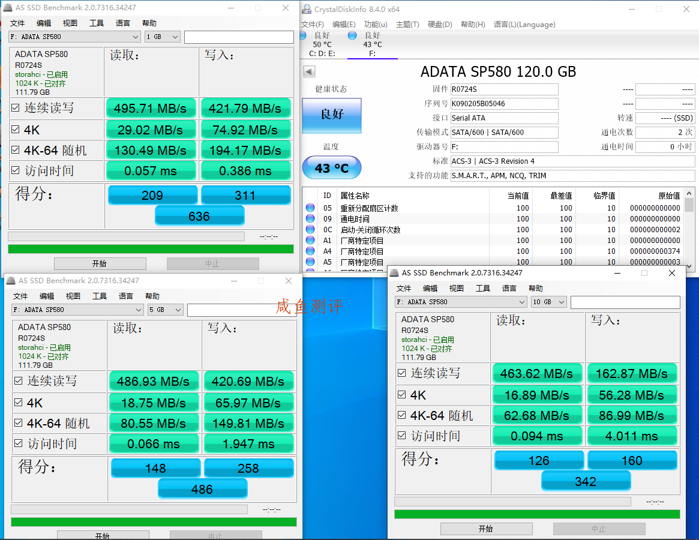Open the 5 GB test size dropdown
Screen dimensions: 699x540
(x=165, y=310)
